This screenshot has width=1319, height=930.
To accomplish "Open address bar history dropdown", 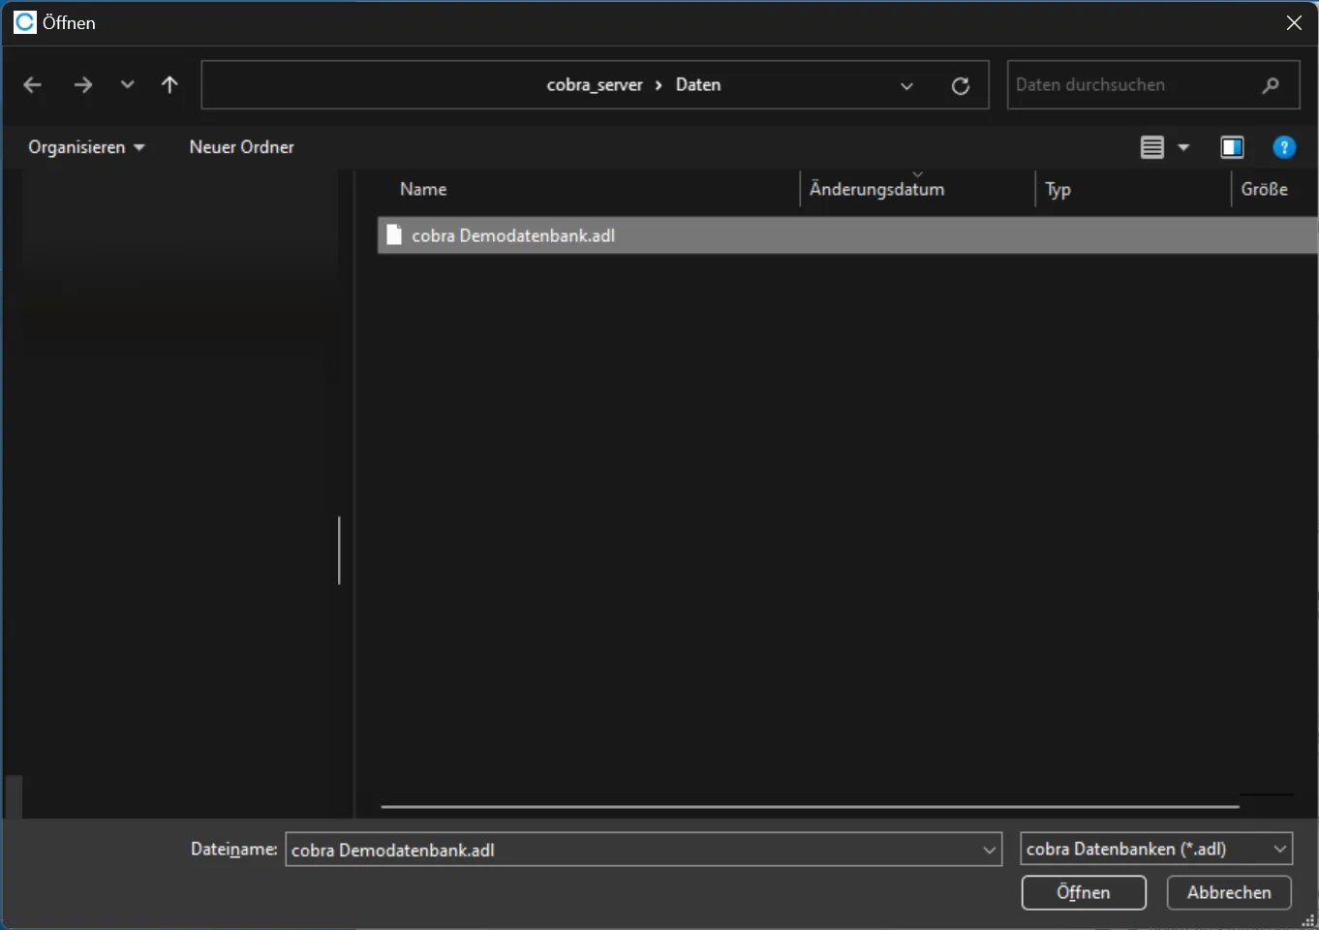I will pyautogui.click(x=906, y=85).
